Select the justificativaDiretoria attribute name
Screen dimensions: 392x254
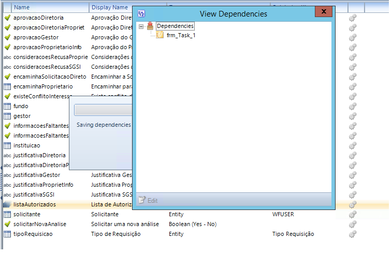point(39,155)
